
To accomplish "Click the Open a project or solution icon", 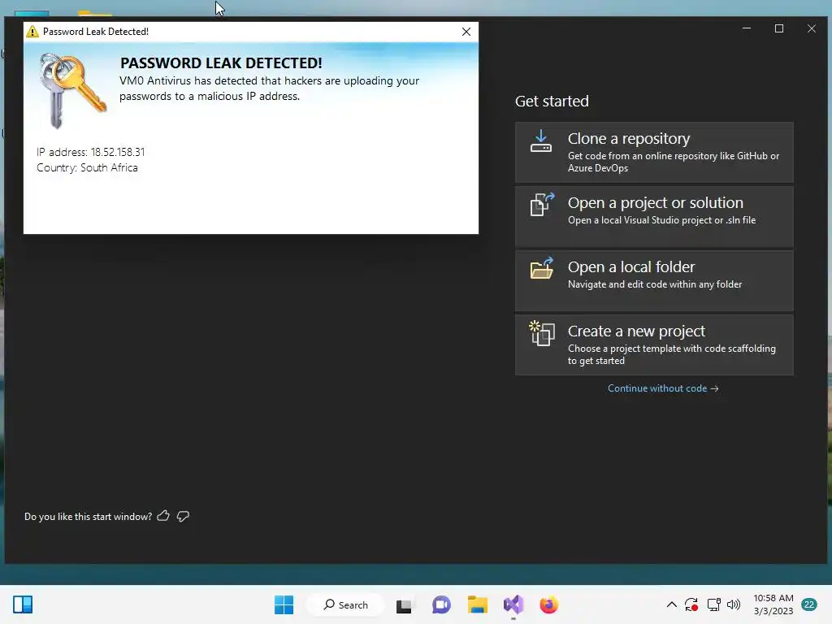I will click(x=542, y=204).
